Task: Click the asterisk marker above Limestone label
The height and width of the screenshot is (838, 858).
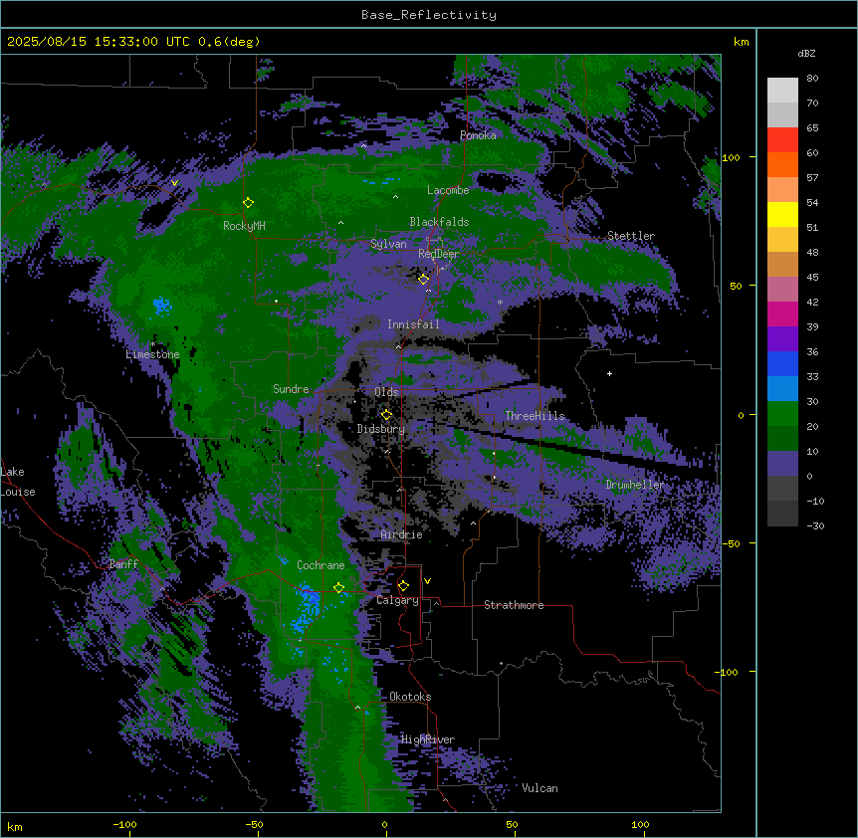Action: coord(152,344)
